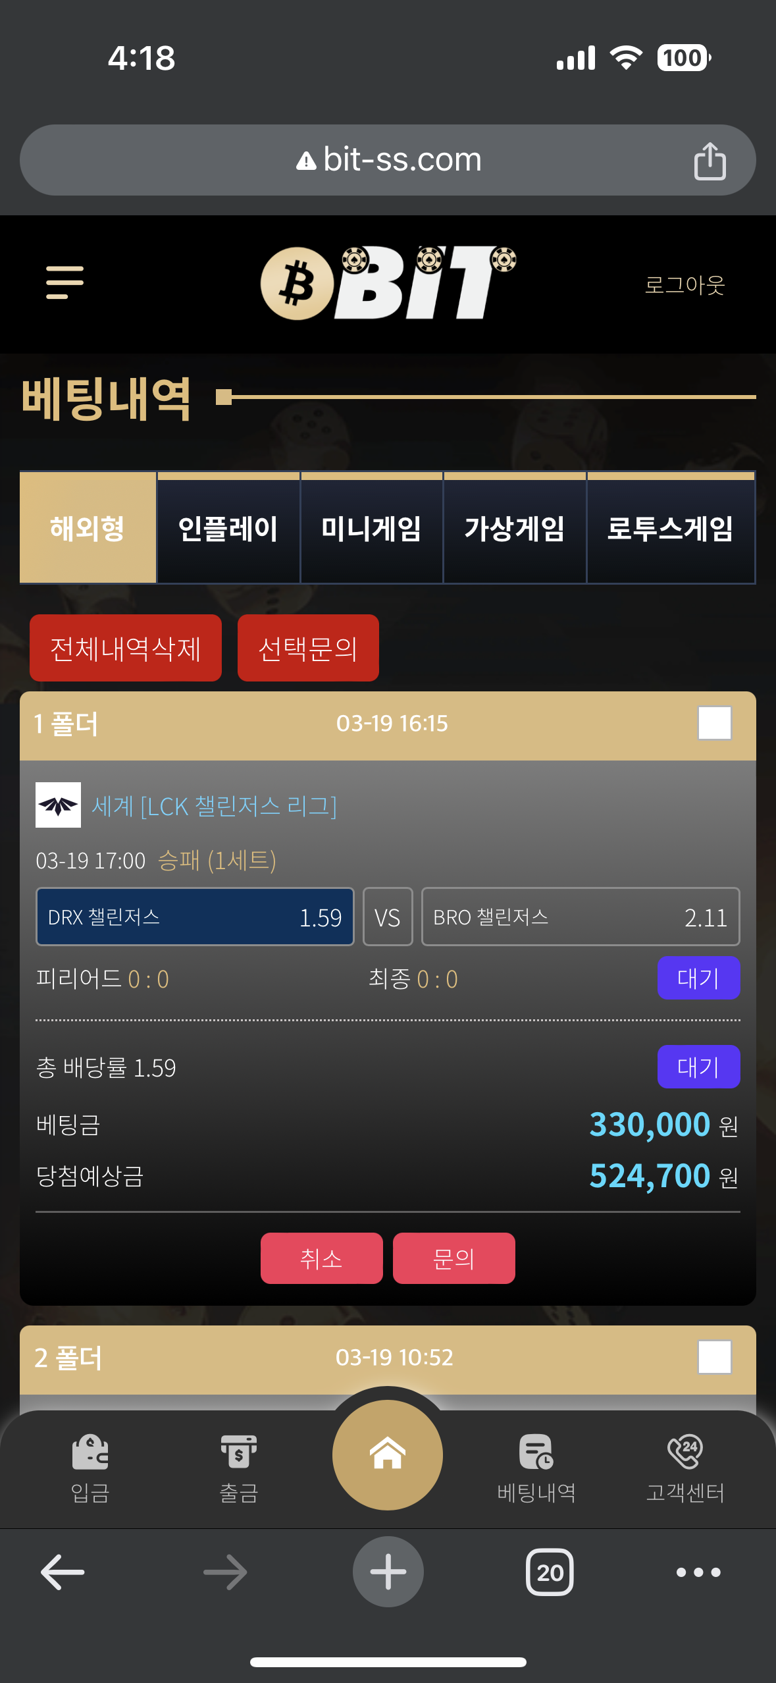
Task: Tap the BIT logo in header
Action: [x=388, y=283]
